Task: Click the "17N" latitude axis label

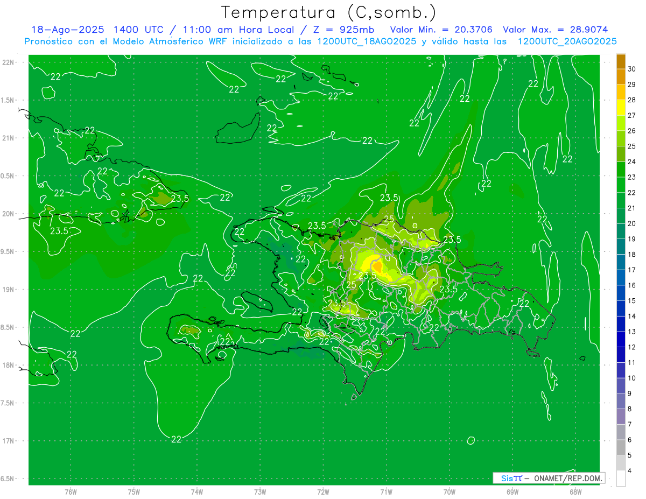Action: (9, 441)
